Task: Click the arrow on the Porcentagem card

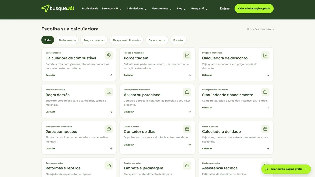Action: [x=189, y=75]
